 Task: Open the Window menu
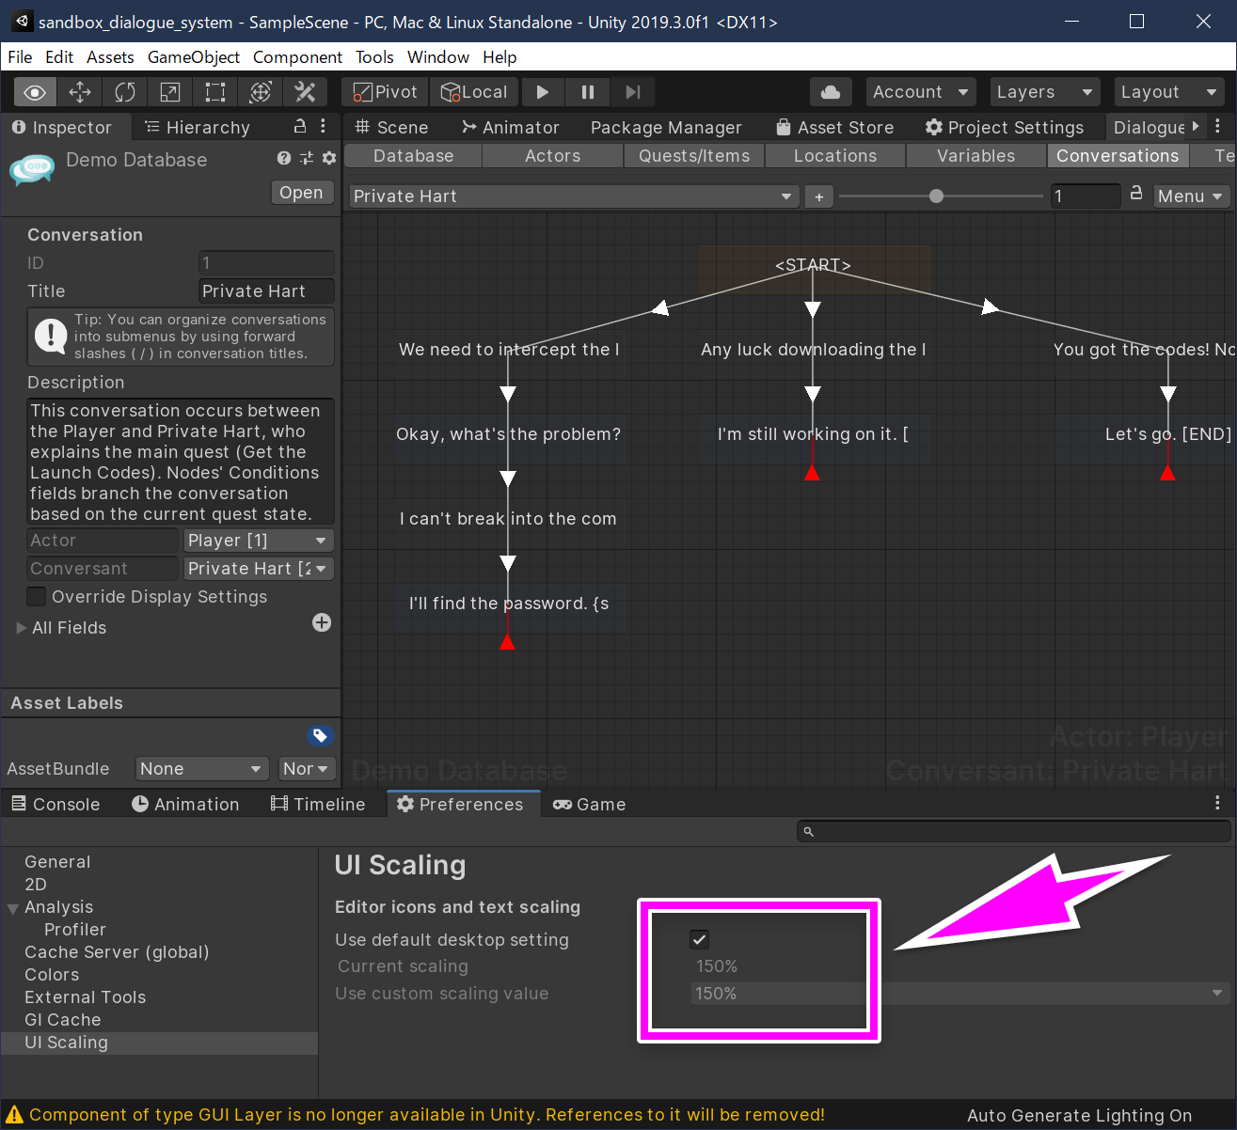[x=438, y=57]
